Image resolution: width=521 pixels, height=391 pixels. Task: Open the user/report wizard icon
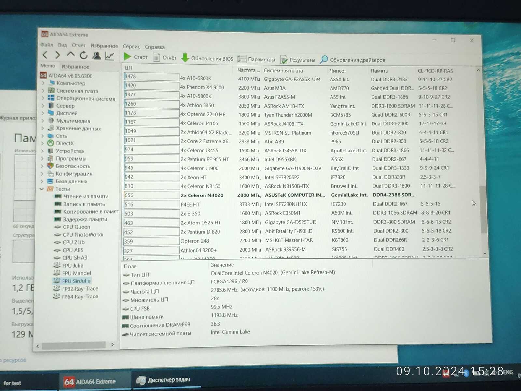click(x=96, y=56)
